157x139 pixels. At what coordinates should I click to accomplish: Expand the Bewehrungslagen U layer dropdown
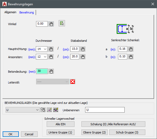[x=23, y=110]
